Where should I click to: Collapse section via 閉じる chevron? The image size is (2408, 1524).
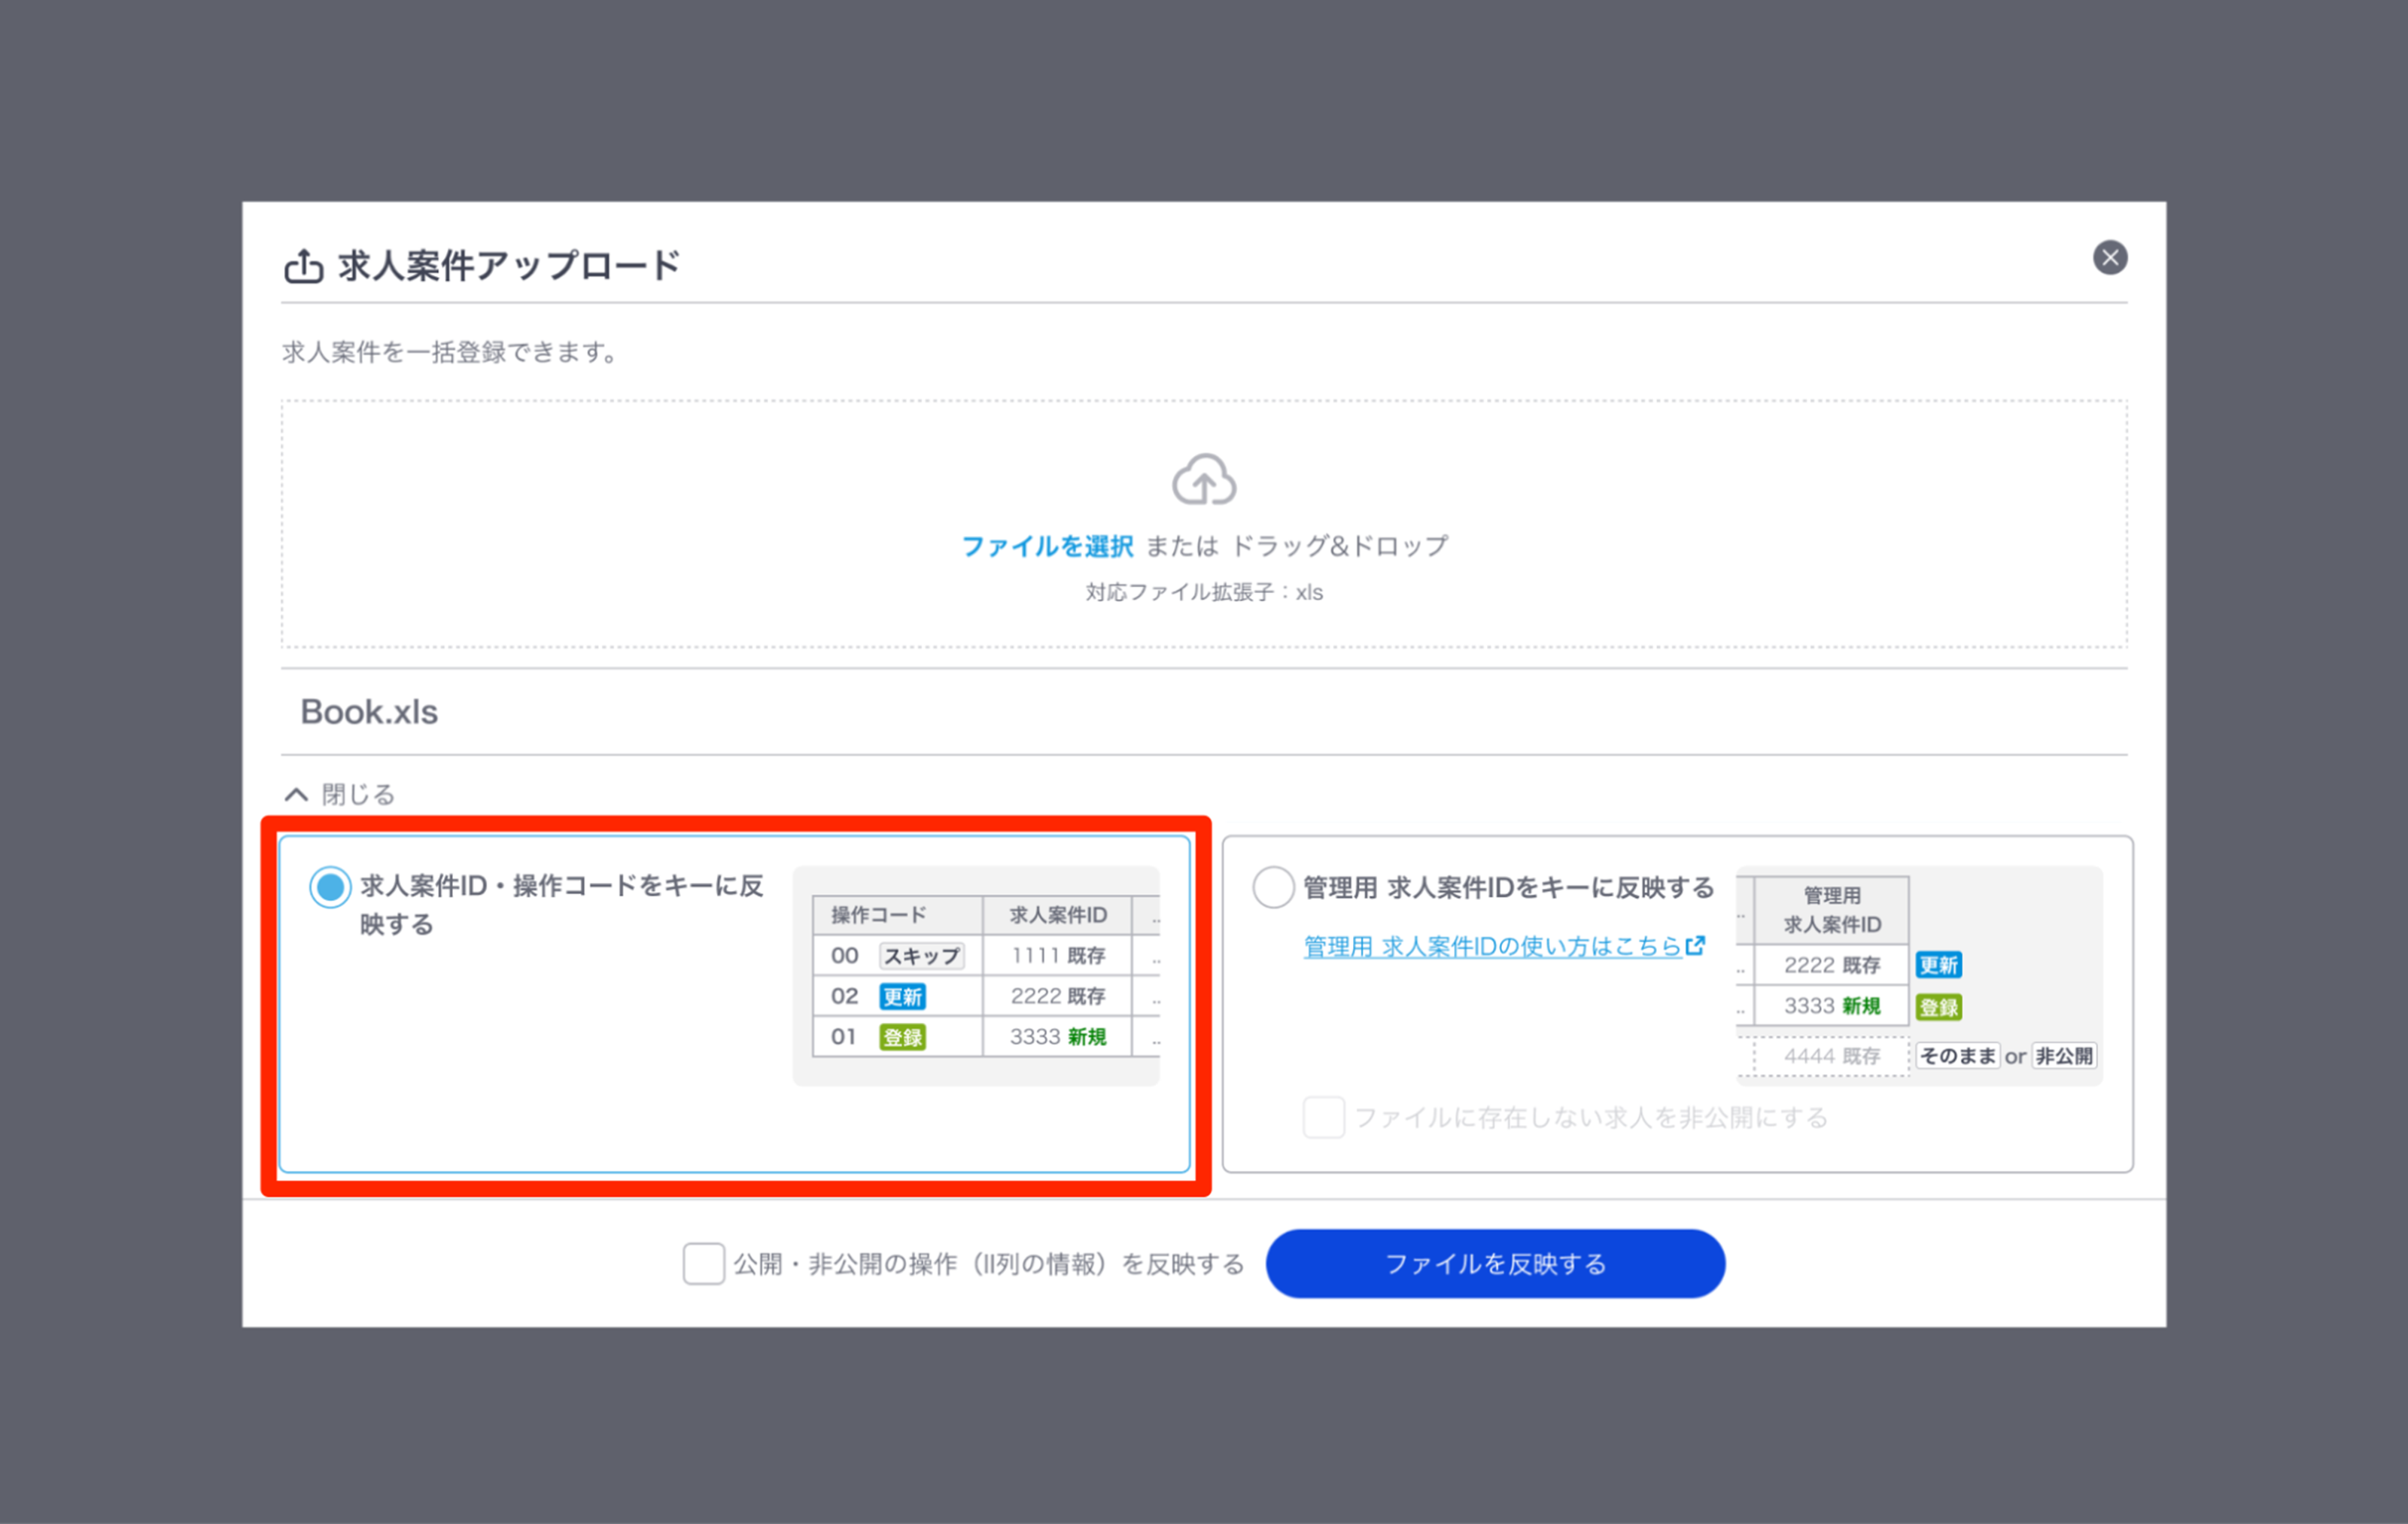click(x=296, y=795)
